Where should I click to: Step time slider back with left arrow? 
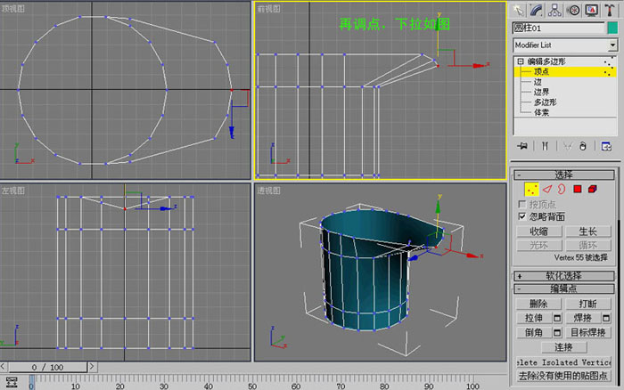4,367
